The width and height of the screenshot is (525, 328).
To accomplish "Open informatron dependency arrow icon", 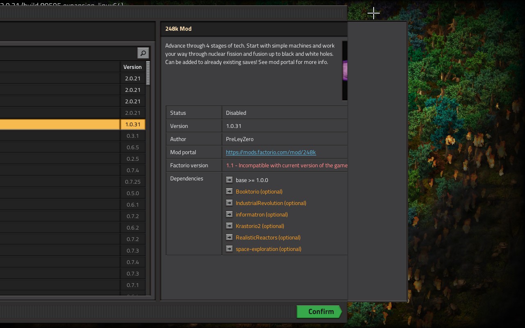I will 229,214.
